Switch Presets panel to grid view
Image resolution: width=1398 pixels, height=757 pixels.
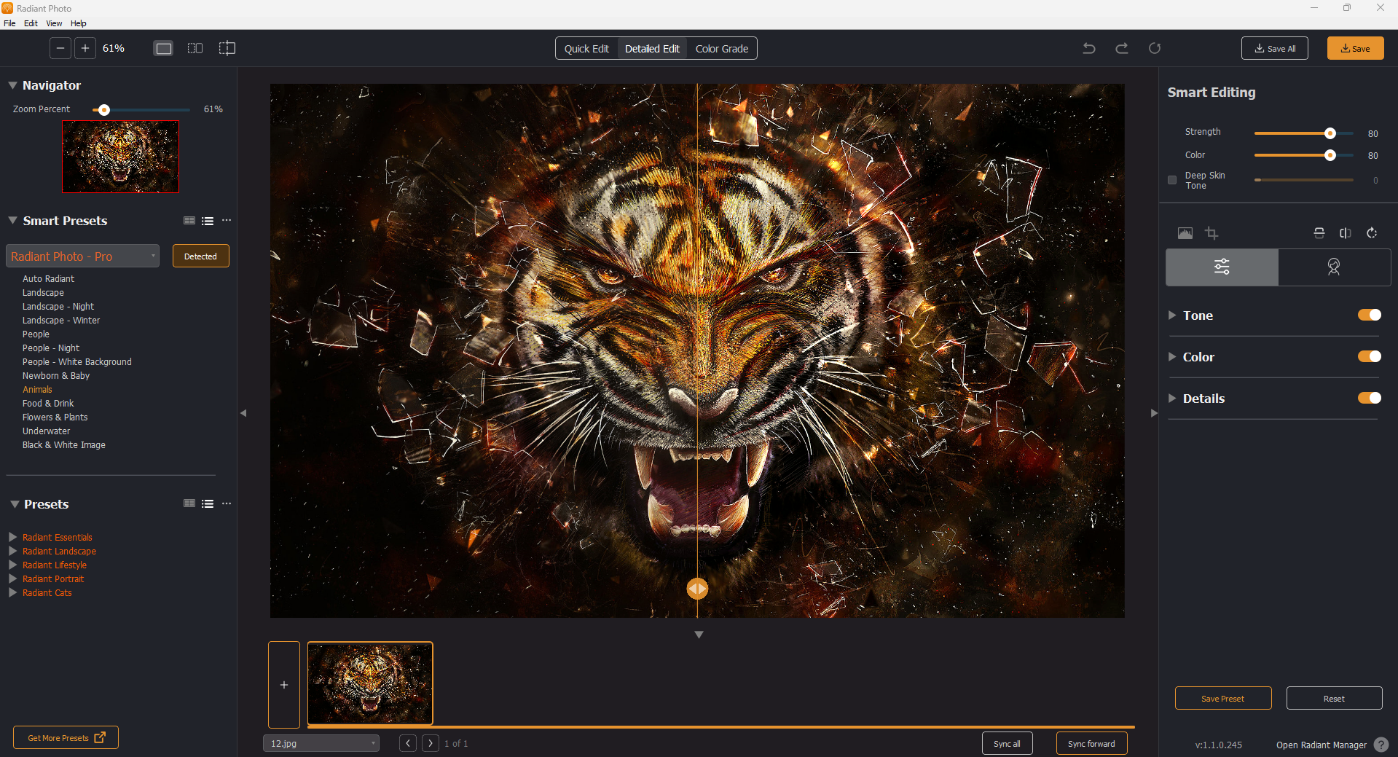(x=189, y=503)
